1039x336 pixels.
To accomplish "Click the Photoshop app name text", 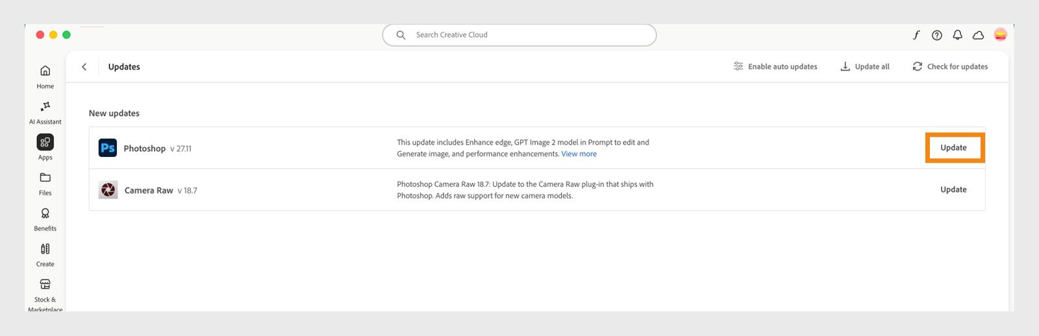I will [x=144, y=149].
